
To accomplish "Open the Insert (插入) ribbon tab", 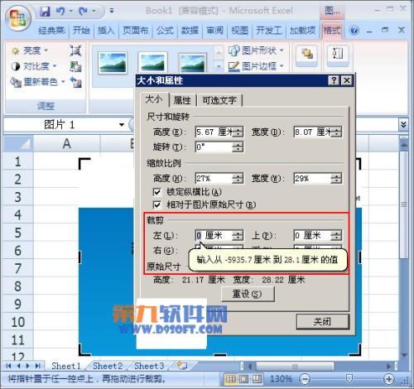I will (x=106, y=30).
